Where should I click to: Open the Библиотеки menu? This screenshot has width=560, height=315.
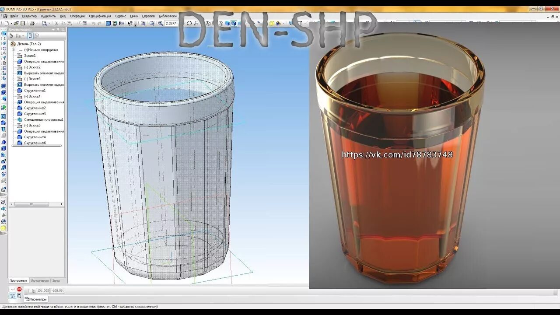pos(168,16)
